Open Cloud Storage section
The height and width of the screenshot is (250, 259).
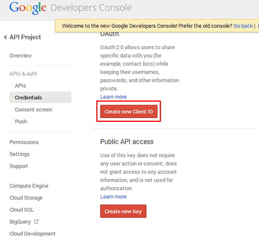(x=26, y=198)
